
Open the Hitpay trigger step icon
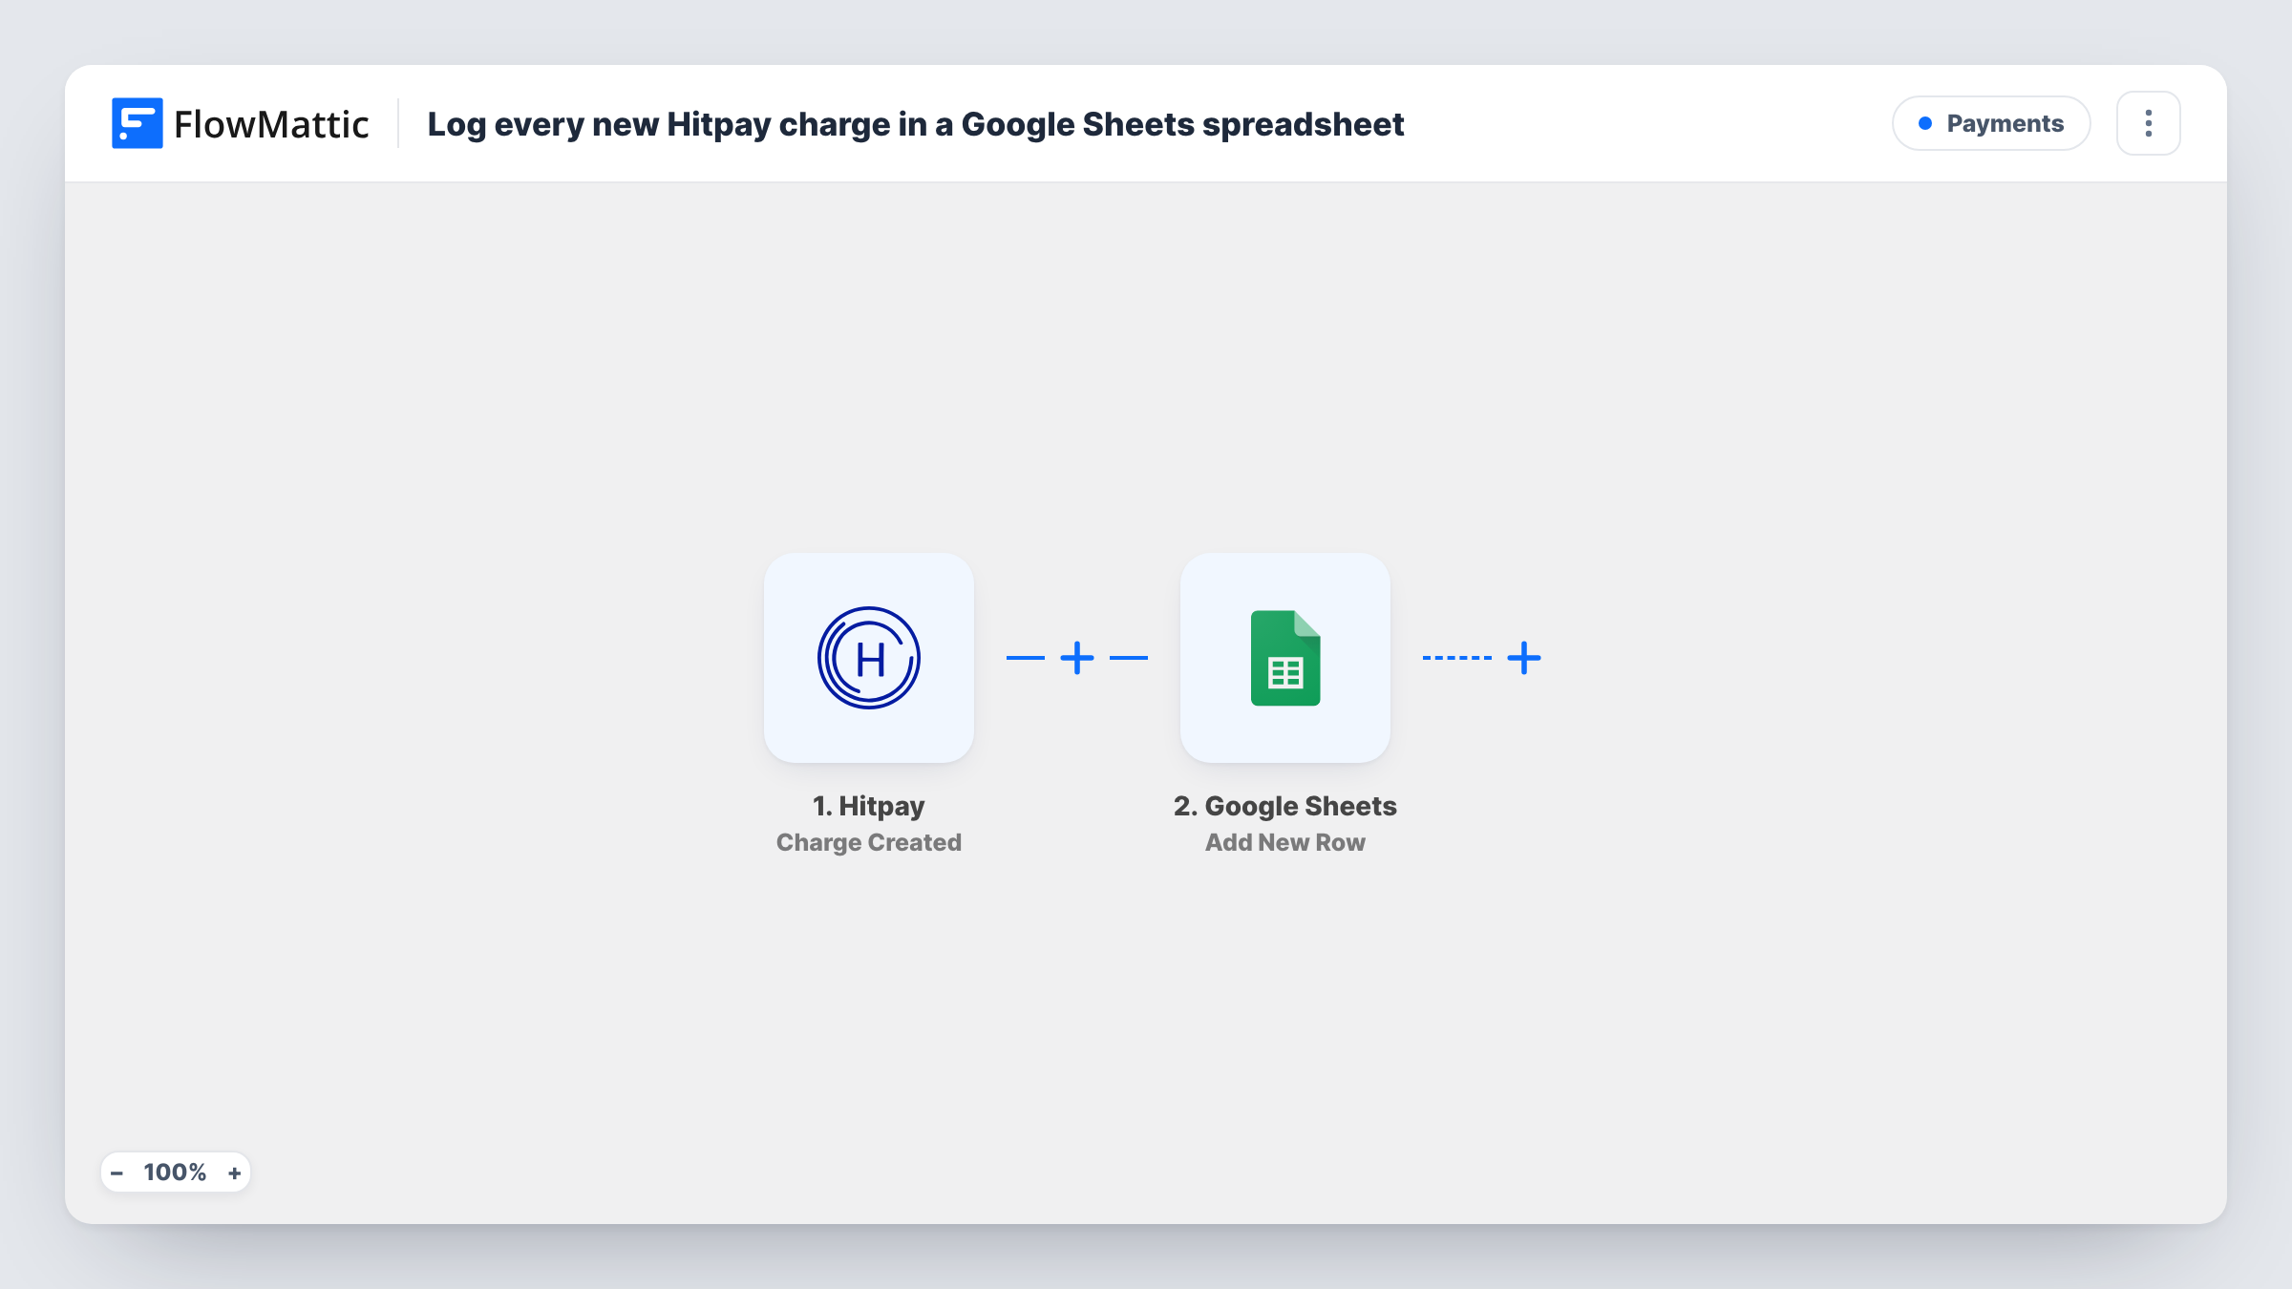(x=868, y=658)
